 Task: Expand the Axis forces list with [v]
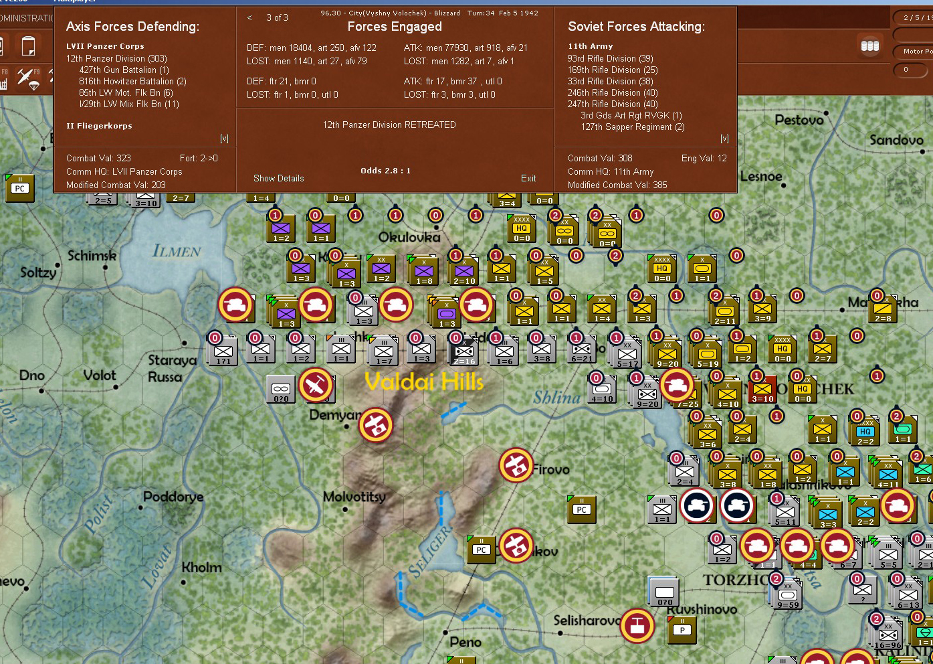click(224, 139)
